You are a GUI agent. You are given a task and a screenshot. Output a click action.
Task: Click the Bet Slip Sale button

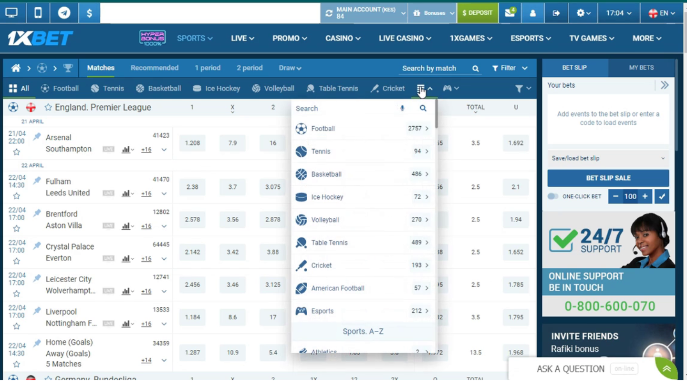[608, 178]
